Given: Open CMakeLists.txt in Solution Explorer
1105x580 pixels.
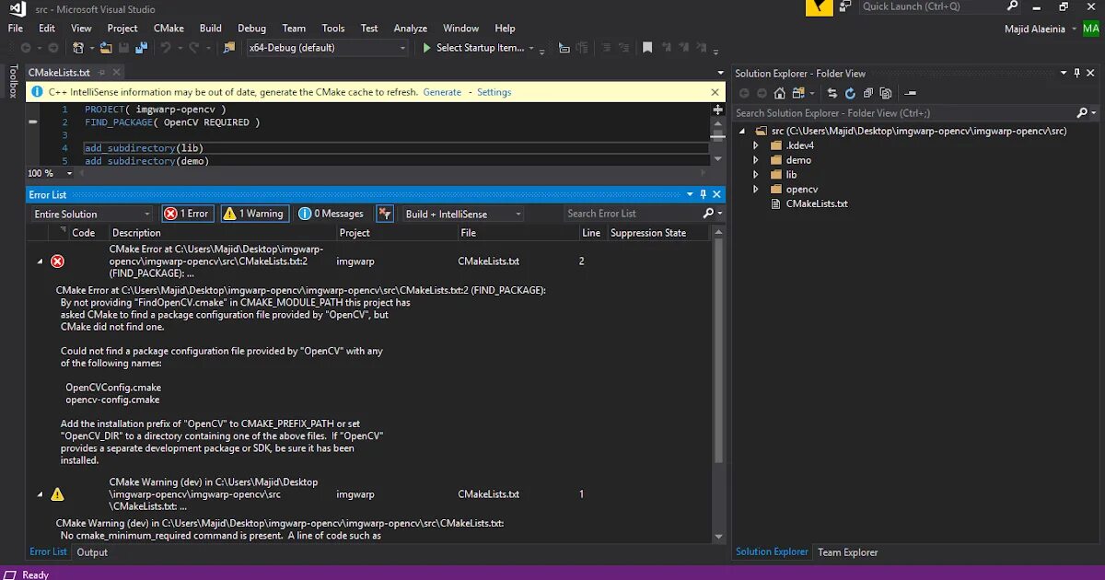Looking at the screenshot, I should click(x=817, y=204).
